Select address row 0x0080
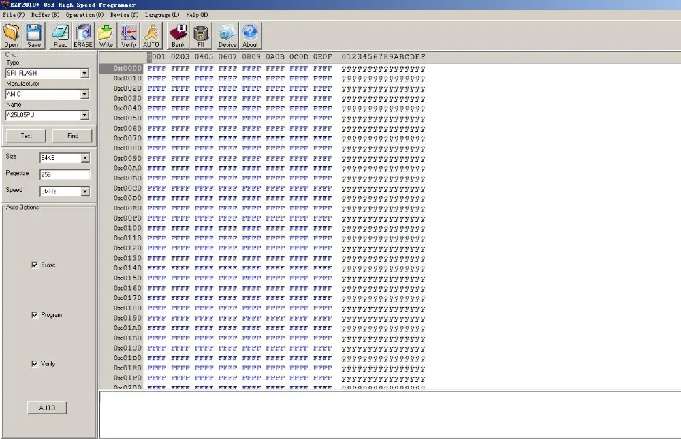 point(127,148)
